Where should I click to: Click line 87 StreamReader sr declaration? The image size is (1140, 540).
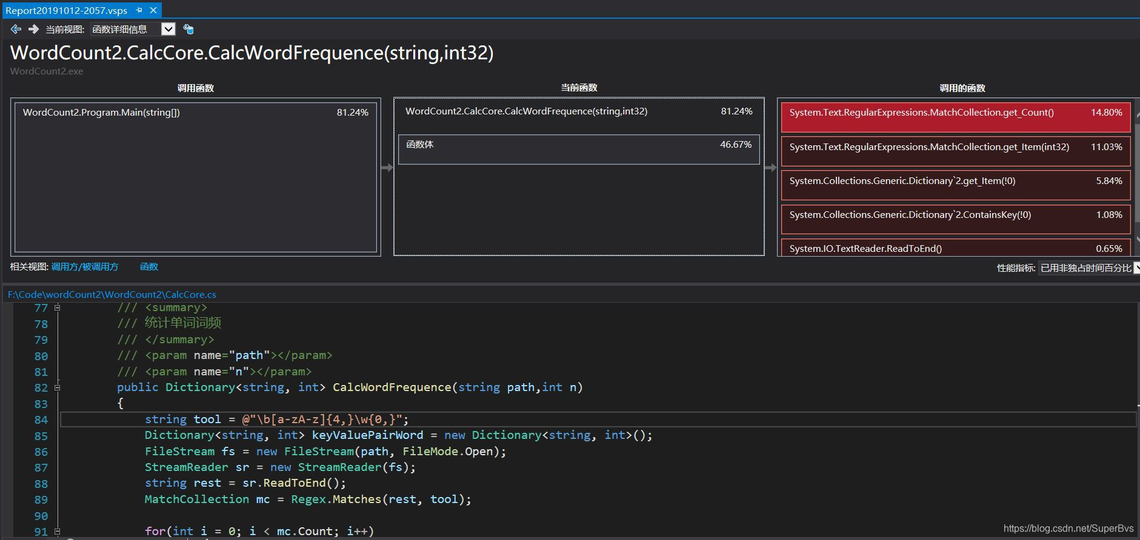click(x=281, y=467)
